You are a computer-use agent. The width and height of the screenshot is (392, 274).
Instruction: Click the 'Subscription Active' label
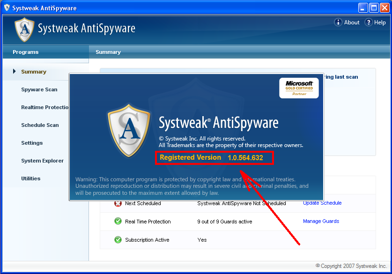(147, 240)
